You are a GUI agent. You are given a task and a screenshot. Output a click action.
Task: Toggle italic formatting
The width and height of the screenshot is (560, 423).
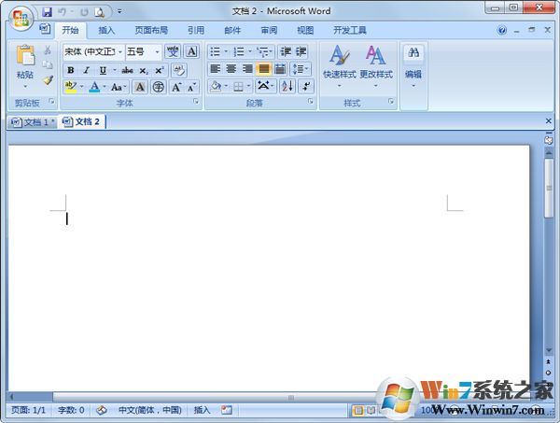pyautogui.click(x=87, y=70)
